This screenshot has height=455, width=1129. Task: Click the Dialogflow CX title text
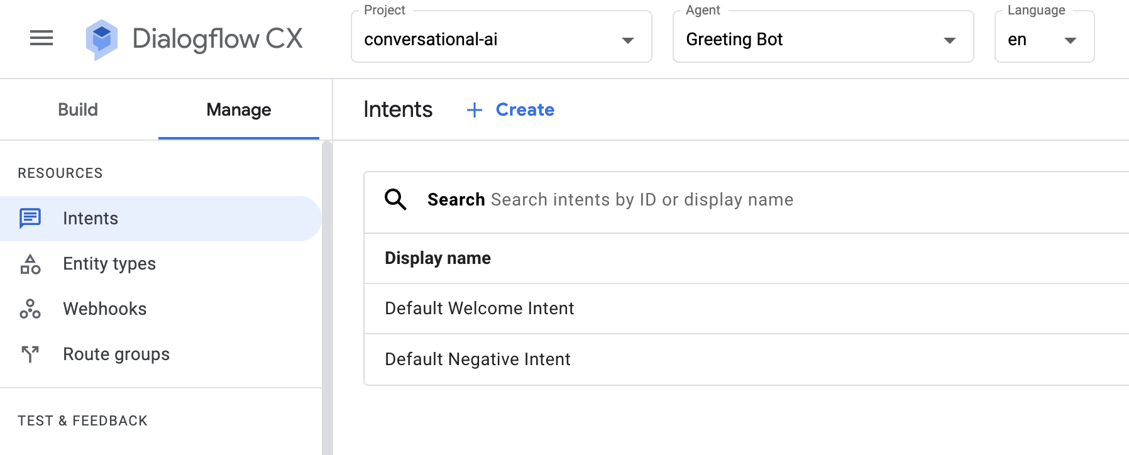click(x=218, y=39)
